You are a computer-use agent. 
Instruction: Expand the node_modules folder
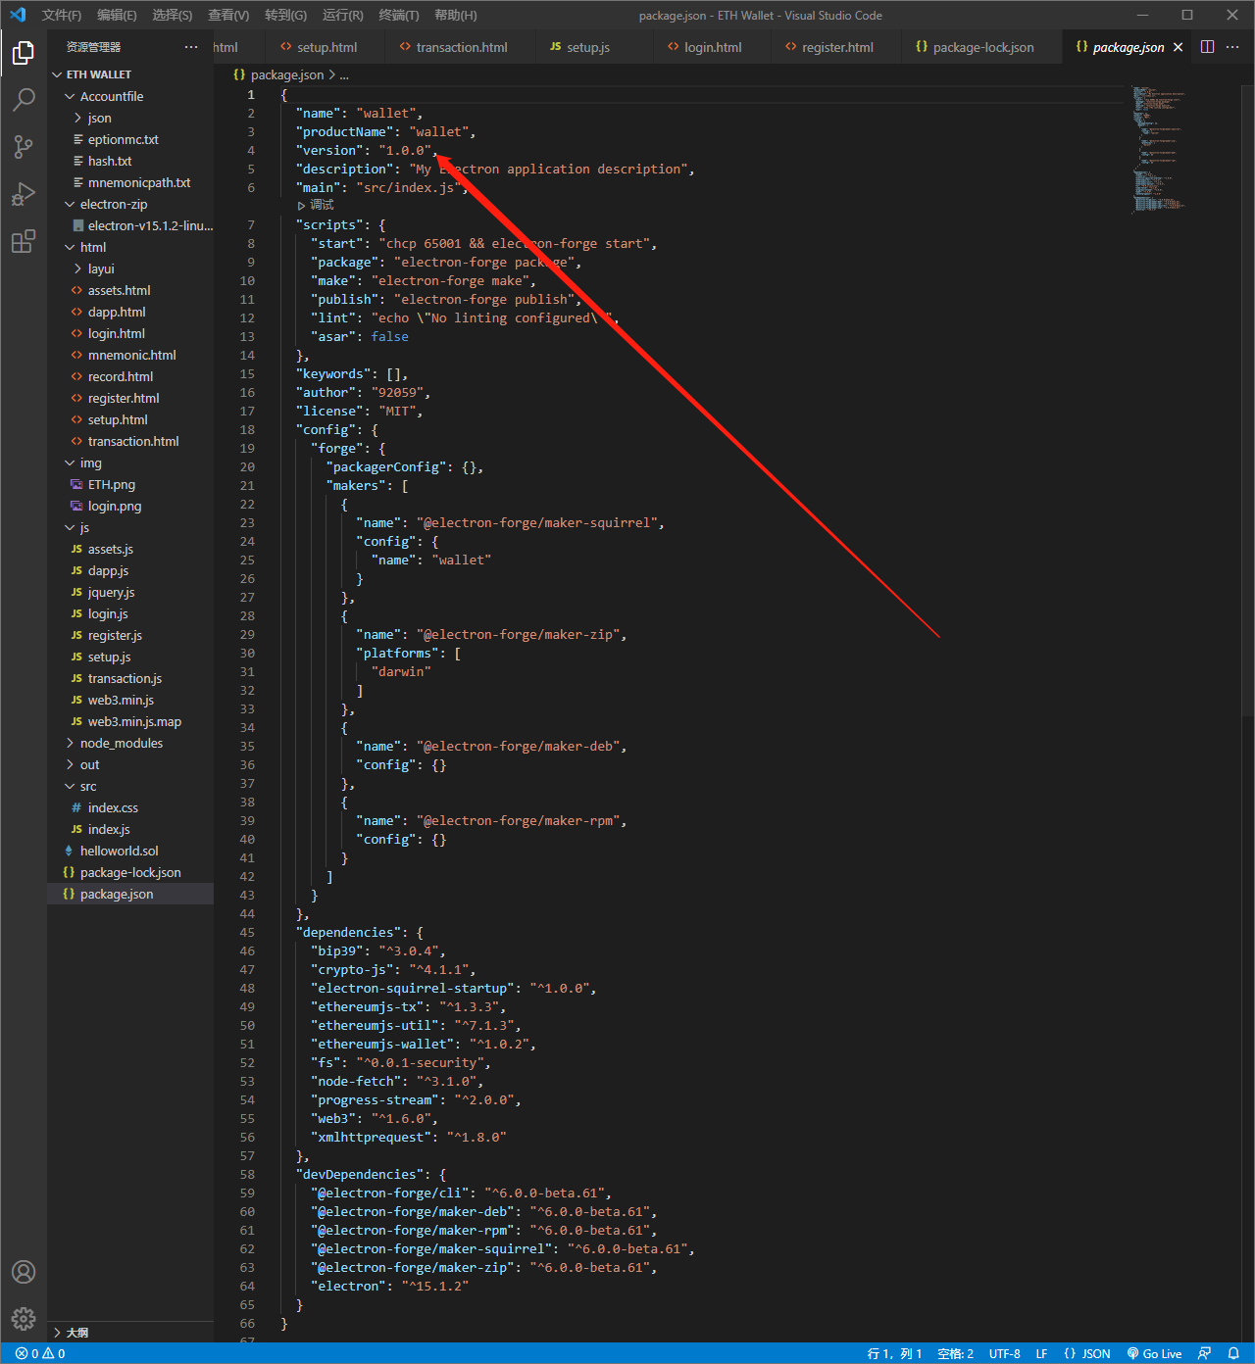(x=121, y=743)
